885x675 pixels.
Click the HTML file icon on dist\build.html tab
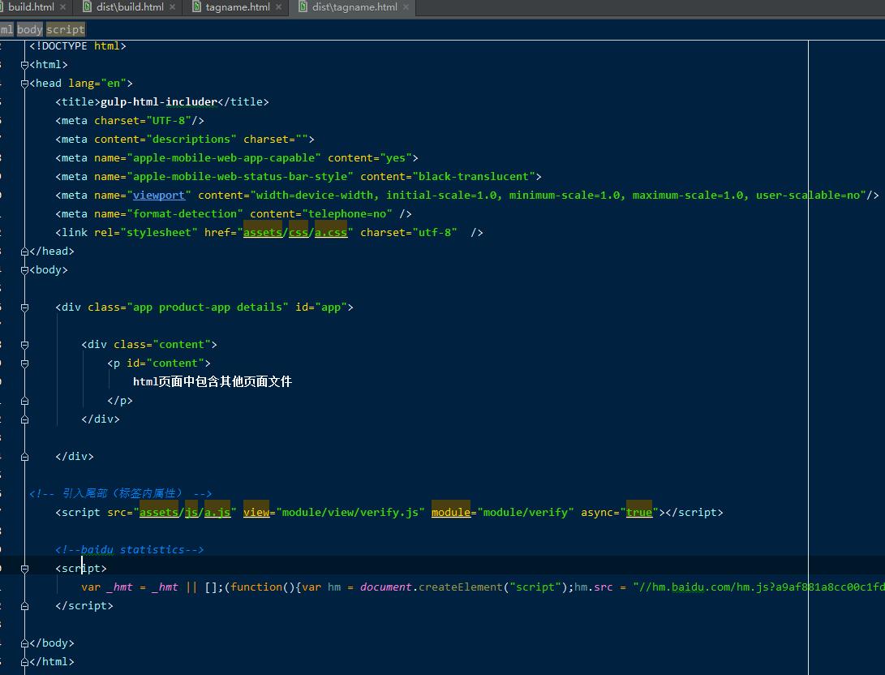point(88,7)
